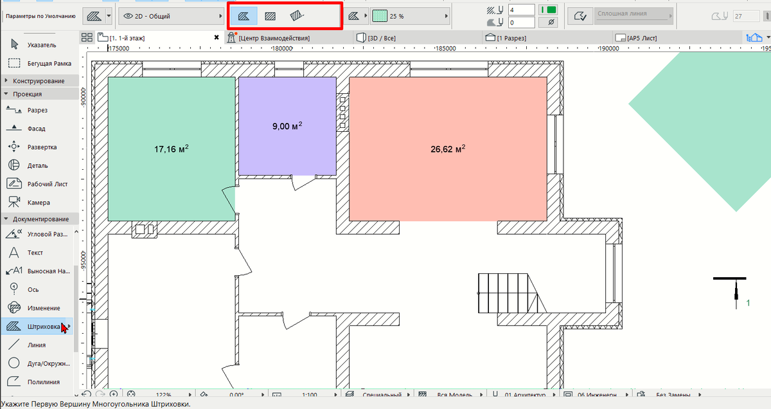Viewport: 771px width, 409px height.
Task: Choose drafting fill category (first hatch button)
Action: tap(244, 15)
